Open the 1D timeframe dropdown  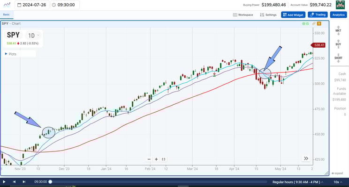click(x=34, y=35)
